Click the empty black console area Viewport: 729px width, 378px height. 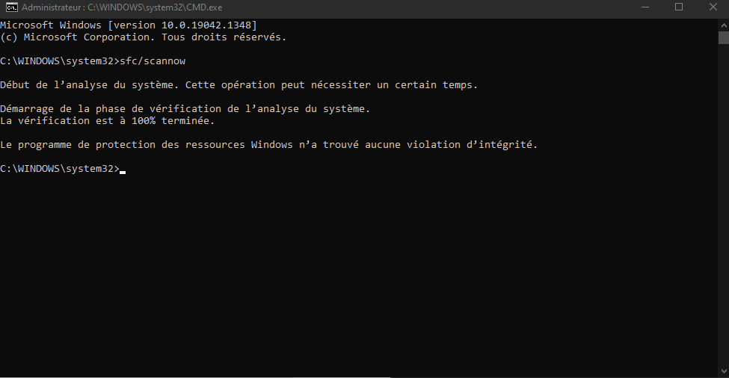click(x=358, y=274)
